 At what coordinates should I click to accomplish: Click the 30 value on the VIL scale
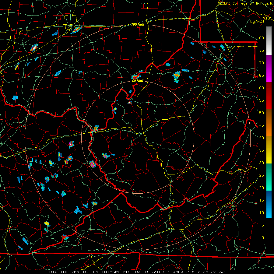pos(262,163)
